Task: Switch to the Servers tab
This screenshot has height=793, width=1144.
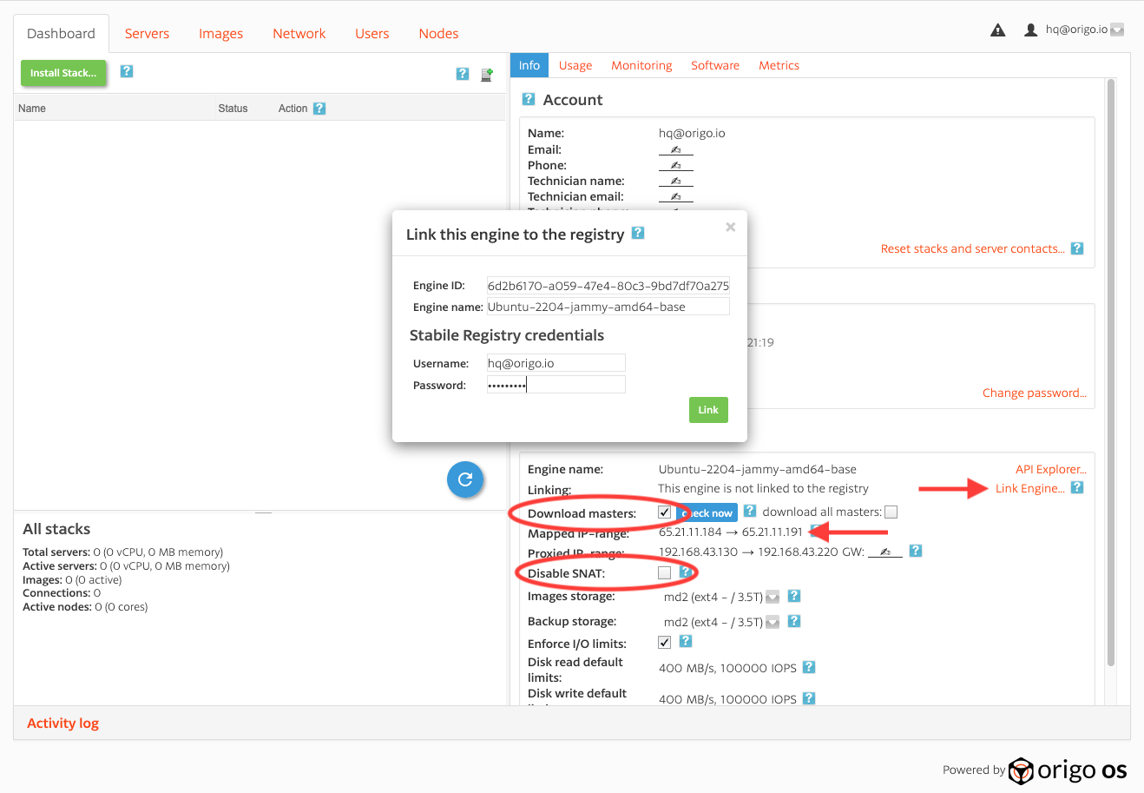Action: coord(147,34)
